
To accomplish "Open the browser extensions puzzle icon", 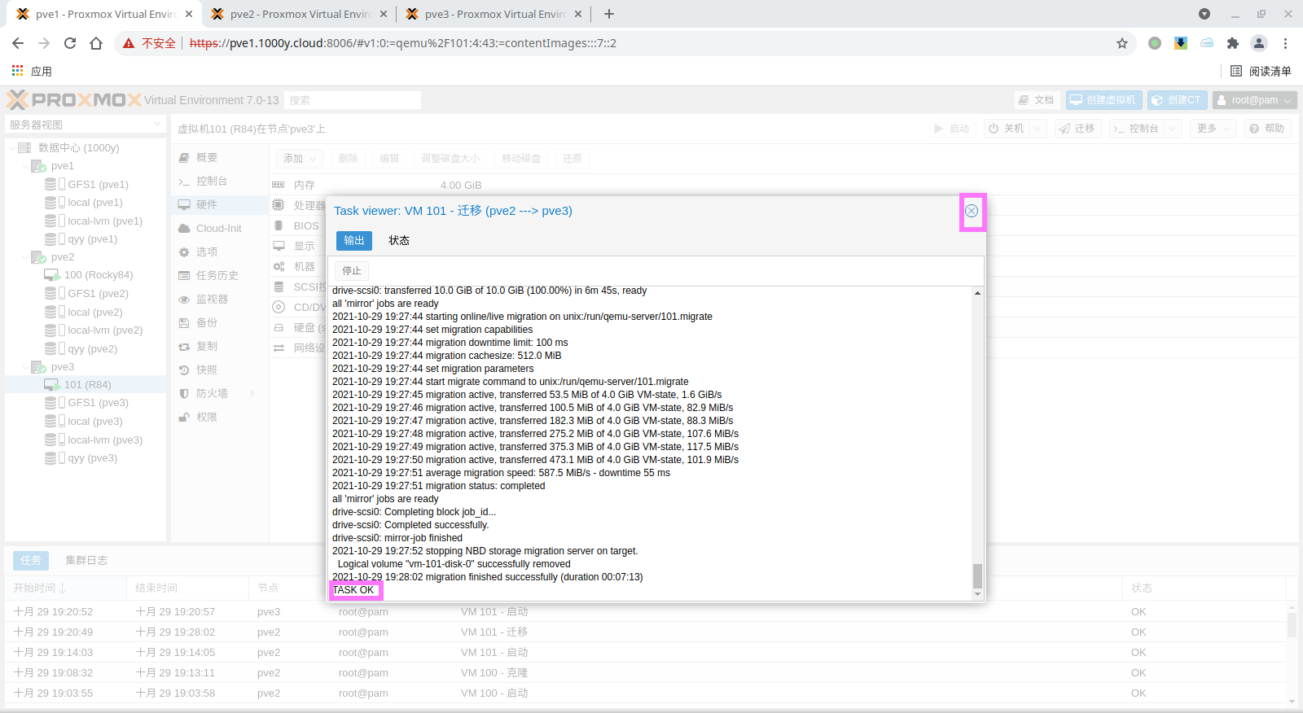I will coord(1232,43).
